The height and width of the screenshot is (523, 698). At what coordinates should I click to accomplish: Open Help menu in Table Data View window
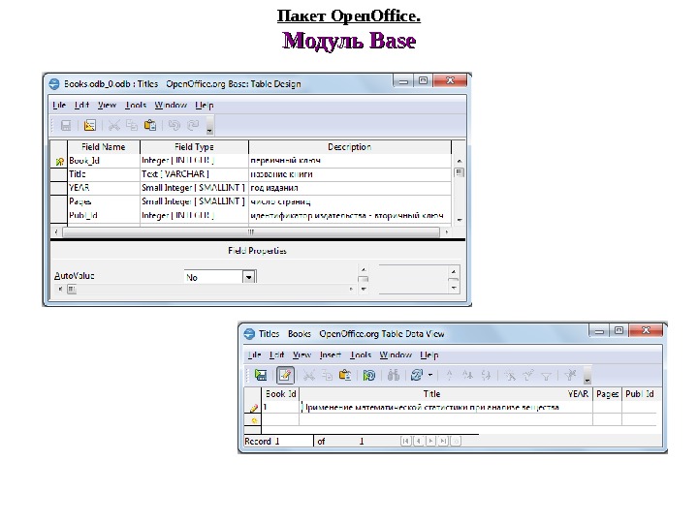429,354
